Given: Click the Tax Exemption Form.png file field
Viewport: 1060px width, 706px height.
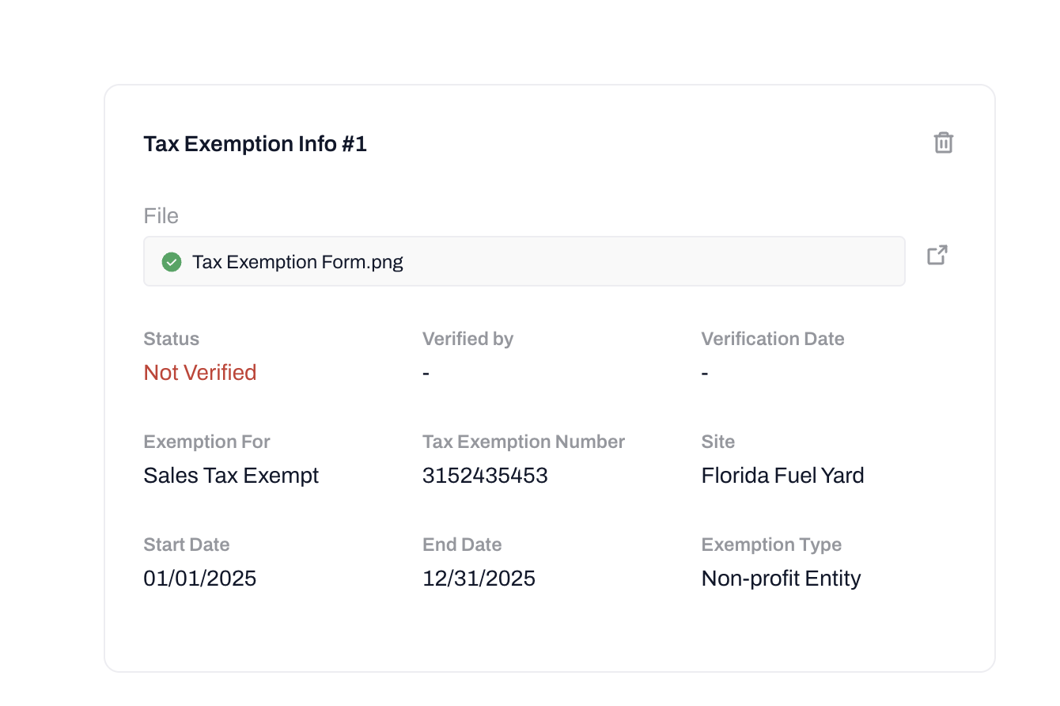Looking at the screenshot, I should coord(524,261).
